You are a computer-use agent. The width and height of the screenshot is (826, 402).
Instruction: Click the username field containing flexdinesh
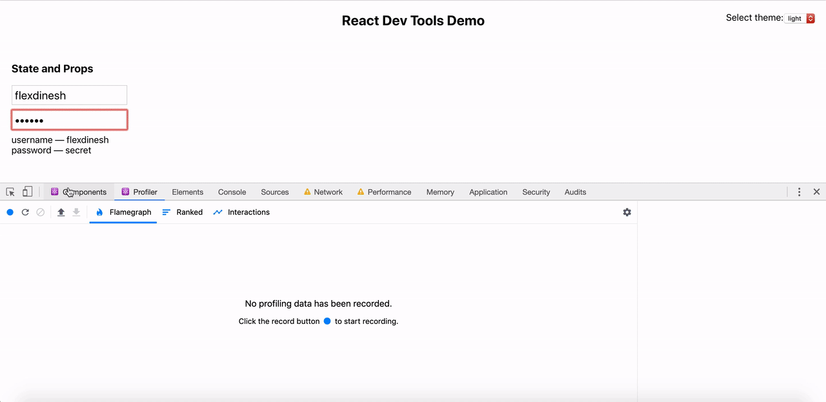tap(69, 95)
